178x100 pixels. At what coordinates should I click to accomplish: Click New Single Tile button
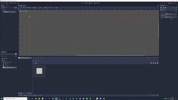coord(139,58)
